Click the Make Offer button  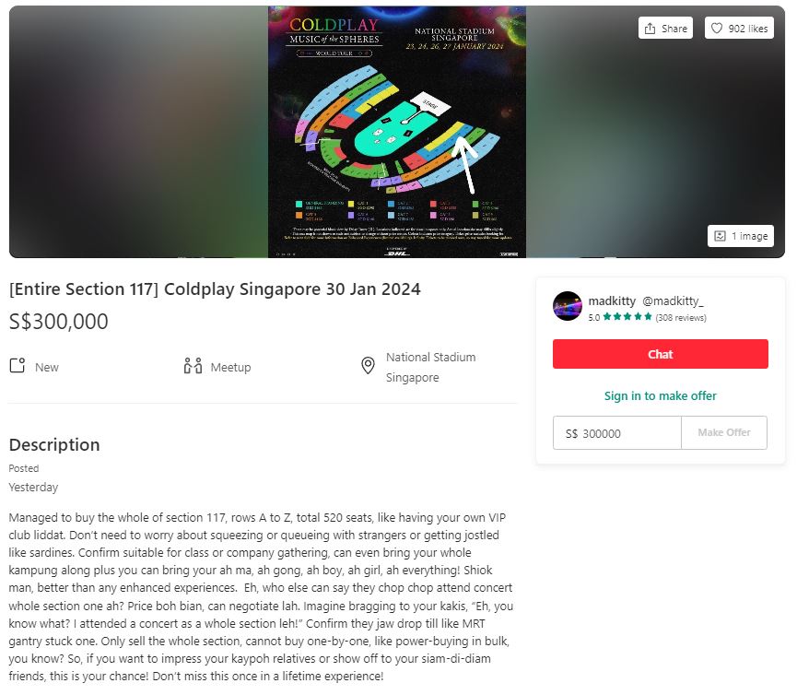[724, 432]
